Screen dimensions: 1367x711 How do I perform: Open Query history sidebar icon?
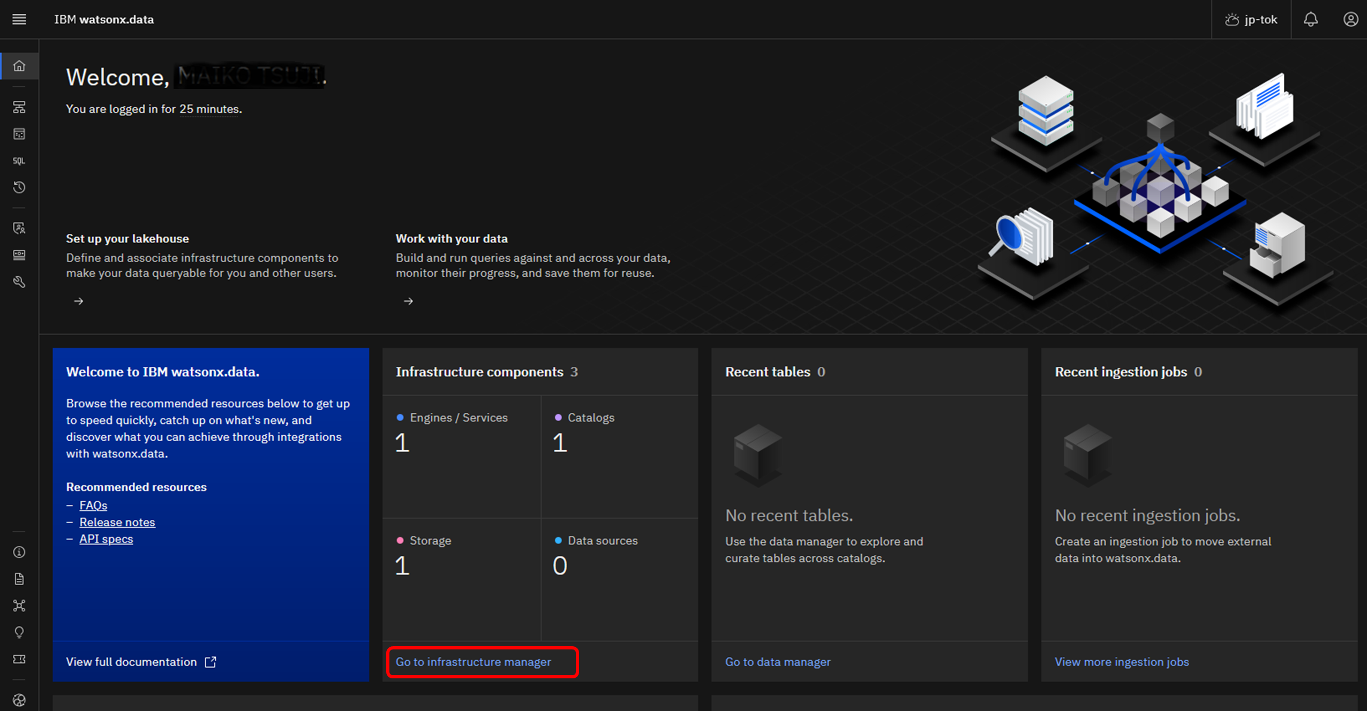pyautogui.click(x=19, y=187)
